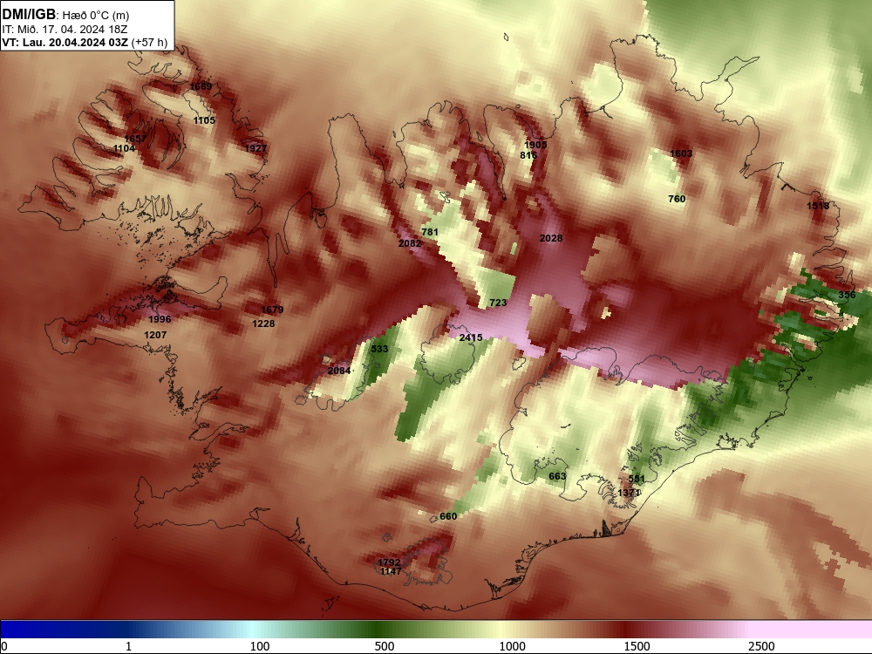Click the 2084 value label
Viewport: 872px width, 654px height.
click(x=339, y=371)
